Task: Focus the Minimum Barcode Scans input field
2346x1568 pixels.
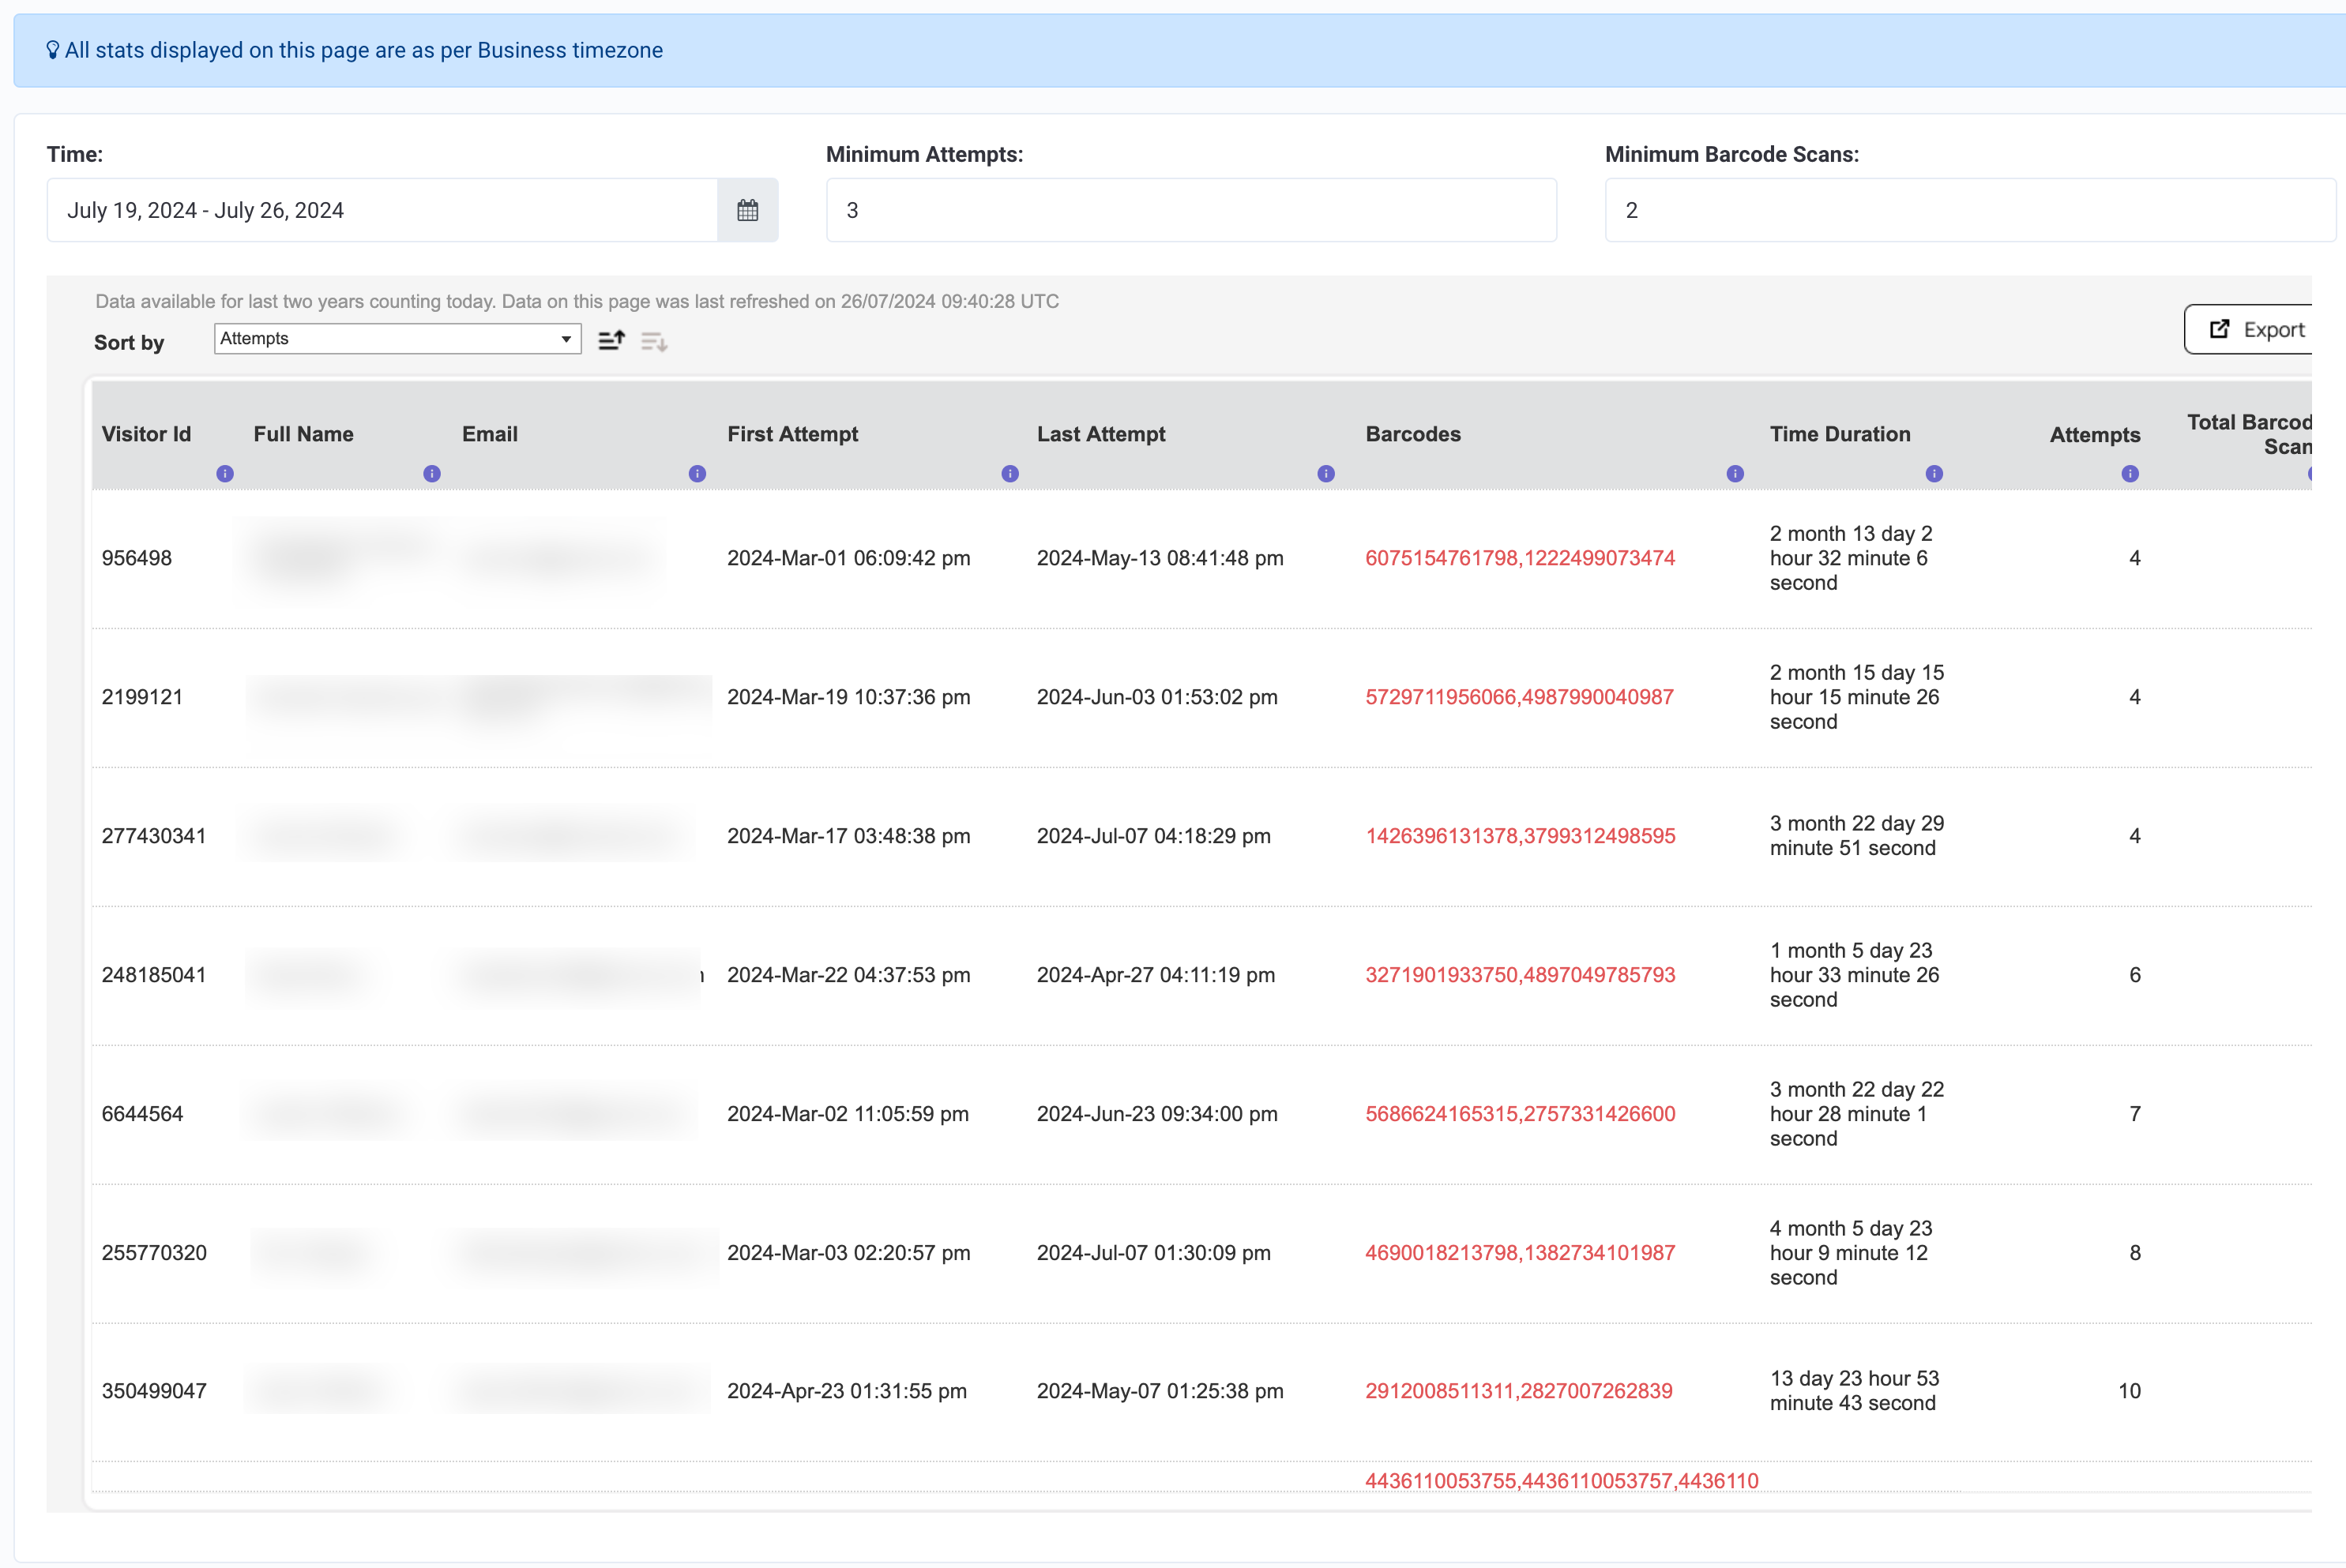Action: pyautogui.click(x=1970, y=210)
